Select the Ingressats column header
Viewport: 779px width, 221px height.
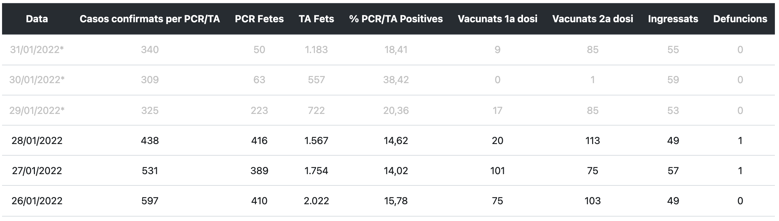coord(673,19)
